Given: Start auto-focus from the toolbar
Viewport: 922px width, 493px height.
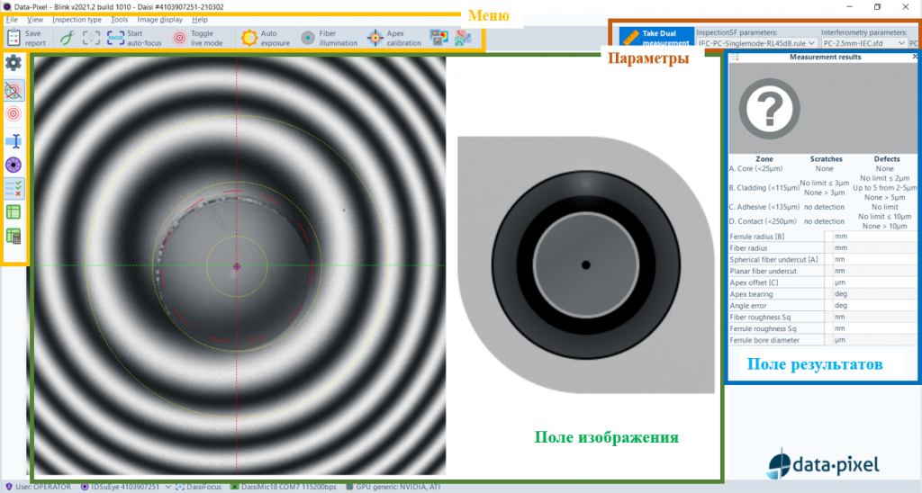Looking at the screenshot, I should pyautogui.click(x=116, y=38).
